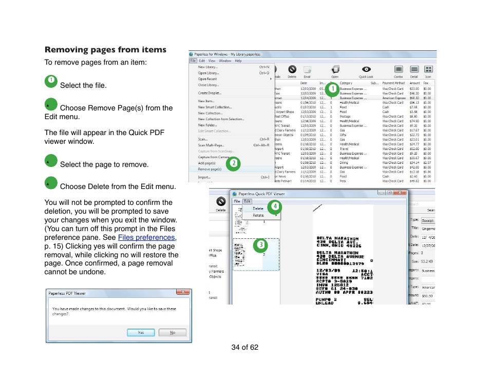
Task: Open Edit menu in Quick PDF Viewer
Action: tap(247, 201)
